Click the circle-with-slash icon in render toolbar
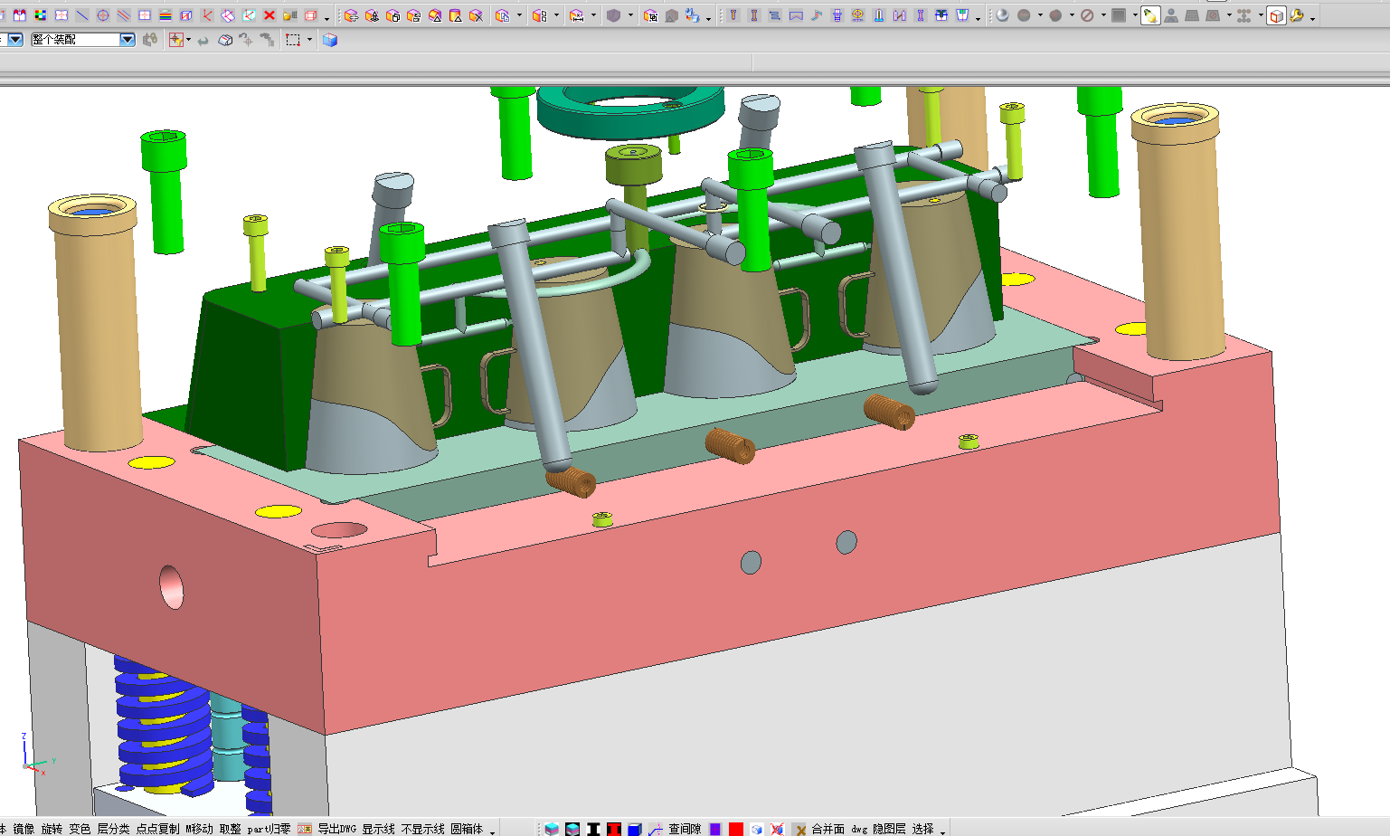 pyautogui.click(x=1087, y=15)
